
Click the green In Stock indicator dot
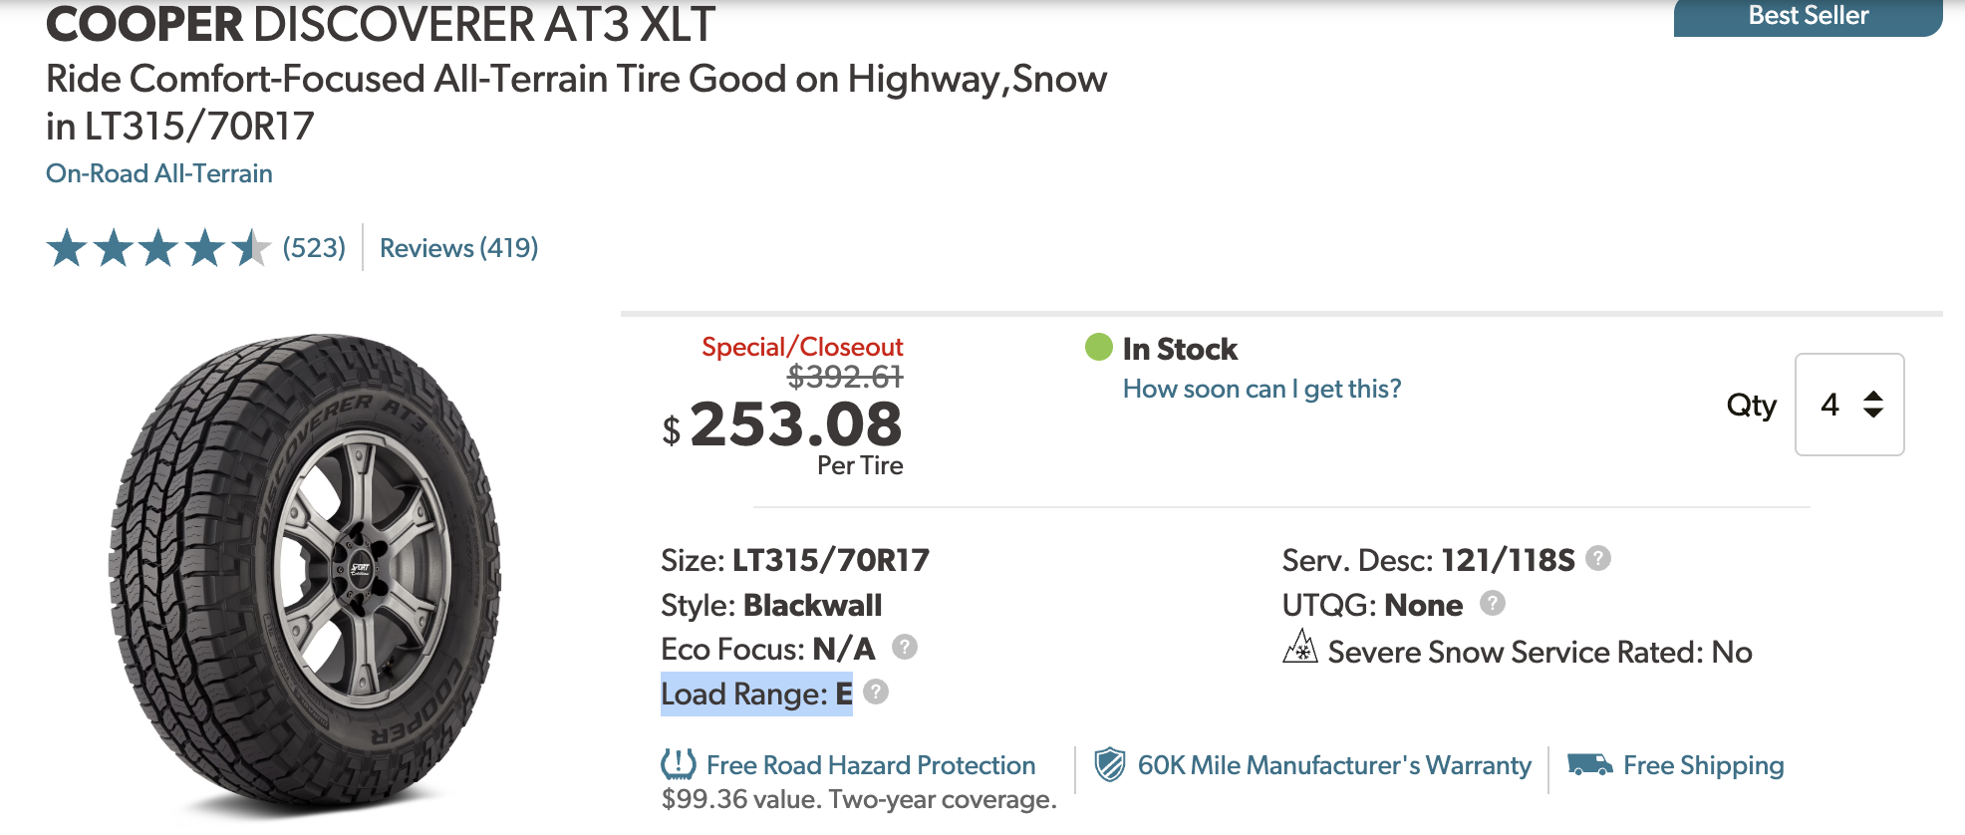1099,347
